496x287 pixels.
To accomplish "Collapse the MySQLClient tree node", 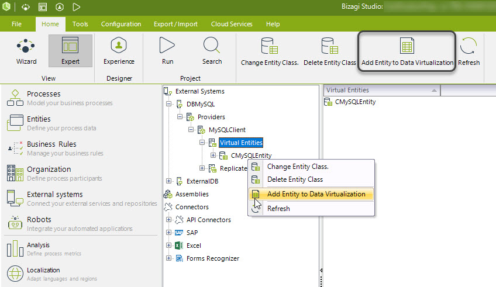I will coord(191,130).
